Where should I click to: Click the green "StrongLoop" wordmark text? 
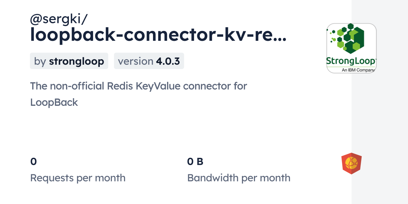[350, 62]
